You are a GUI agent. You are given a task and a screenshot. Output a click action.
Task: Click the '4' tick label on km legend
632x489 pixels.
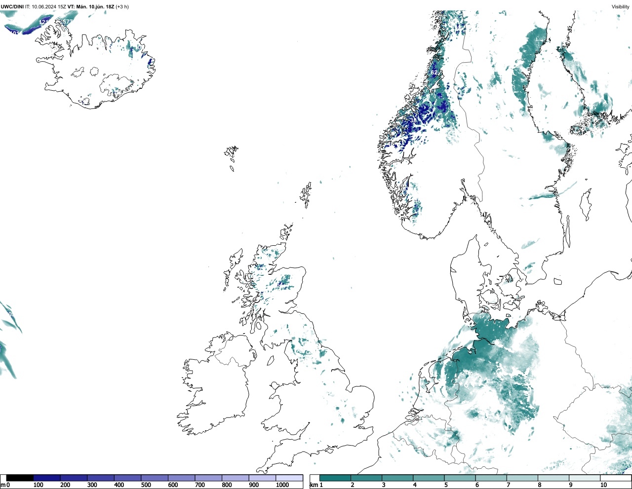click(x=415, y=485)
